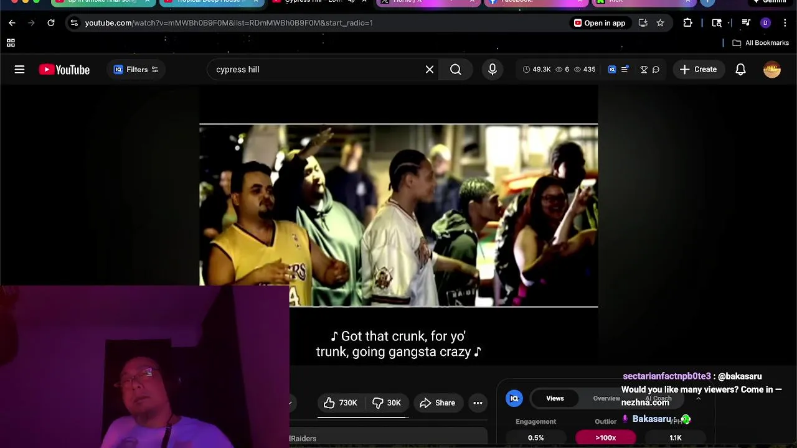
Task: Start voice search with microphone
Action: 493,70
